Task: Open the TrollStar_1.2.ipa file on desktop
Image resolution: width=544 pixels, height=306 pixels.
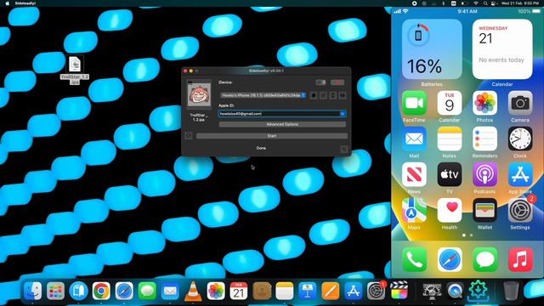Action: coord(75,69)
